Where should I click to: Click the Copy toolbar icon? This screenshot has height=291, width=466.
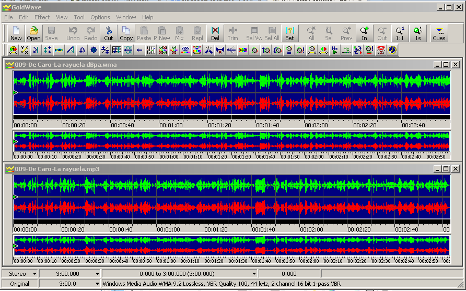pos(126,33)
